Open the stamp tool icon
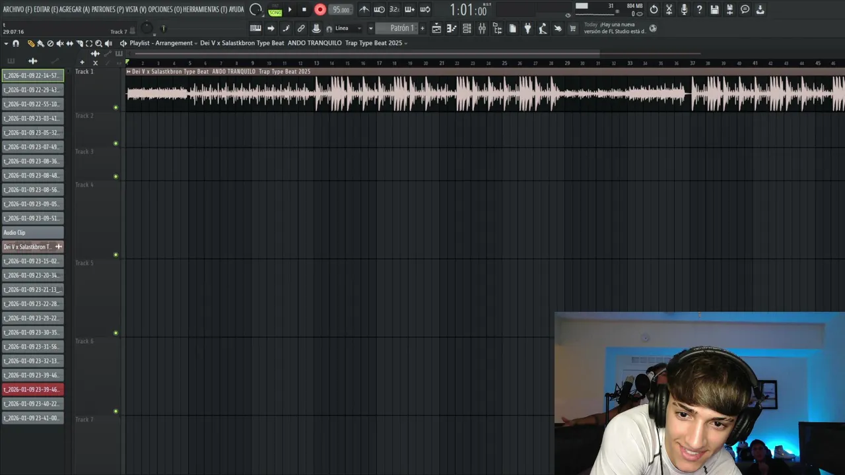Viewport: 845px width, 475px height. click(316, 28)
